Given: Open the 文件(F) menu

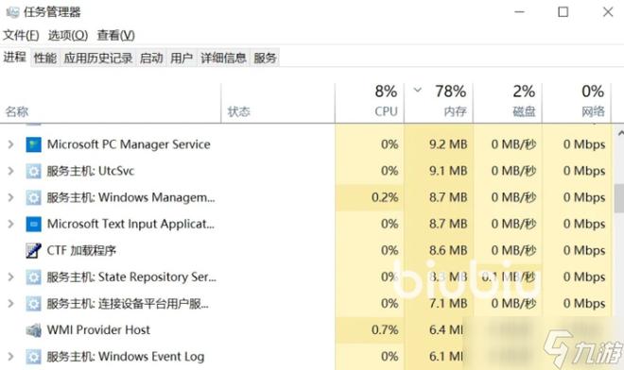Looking at the screenshot, I should 21,35.
